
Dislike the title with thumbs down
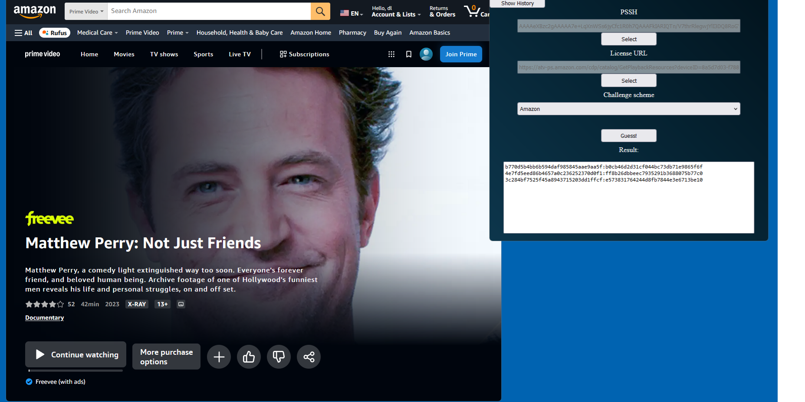(x=279, y=357)
